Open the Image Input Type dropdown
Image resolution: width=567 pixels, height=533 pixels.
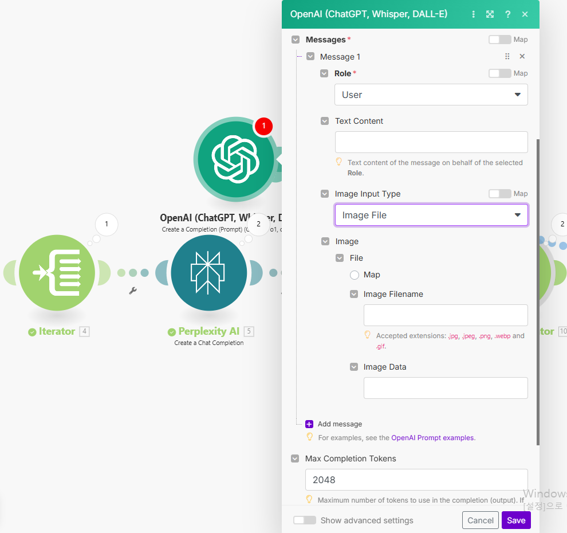(431, 215)
